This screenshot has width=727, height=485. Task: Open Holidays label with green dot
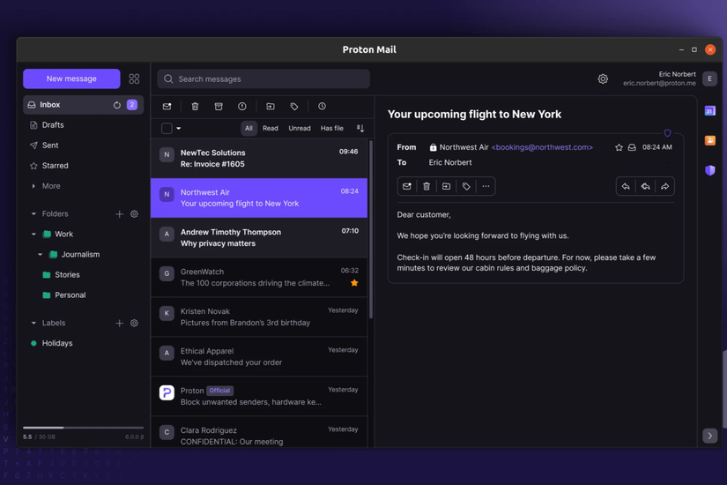83,343
